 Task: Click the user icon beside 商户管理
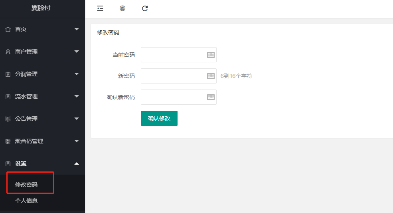(8, 52)
